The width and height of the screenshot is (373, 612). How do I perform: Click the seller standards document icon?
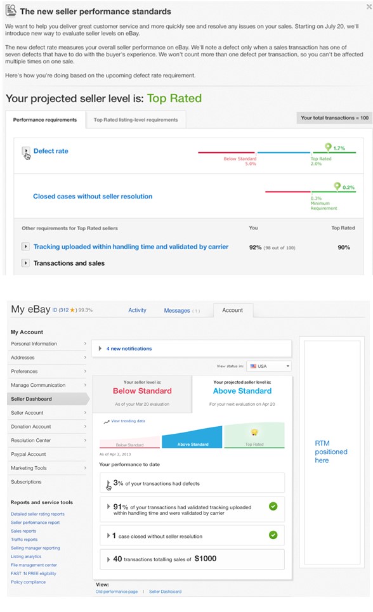coord(11,10)
